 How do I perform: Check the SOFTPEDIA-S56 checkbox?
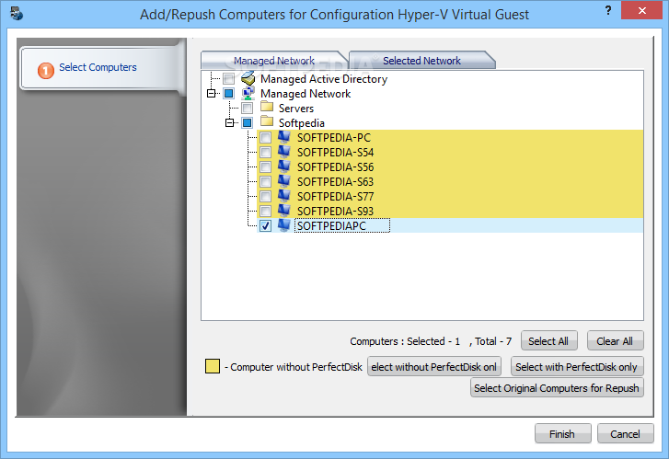coord(265,166)
